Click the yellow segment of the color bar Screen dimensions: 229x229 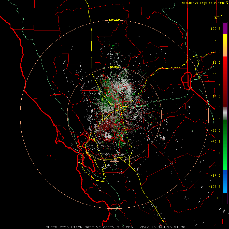coord(225,40)
